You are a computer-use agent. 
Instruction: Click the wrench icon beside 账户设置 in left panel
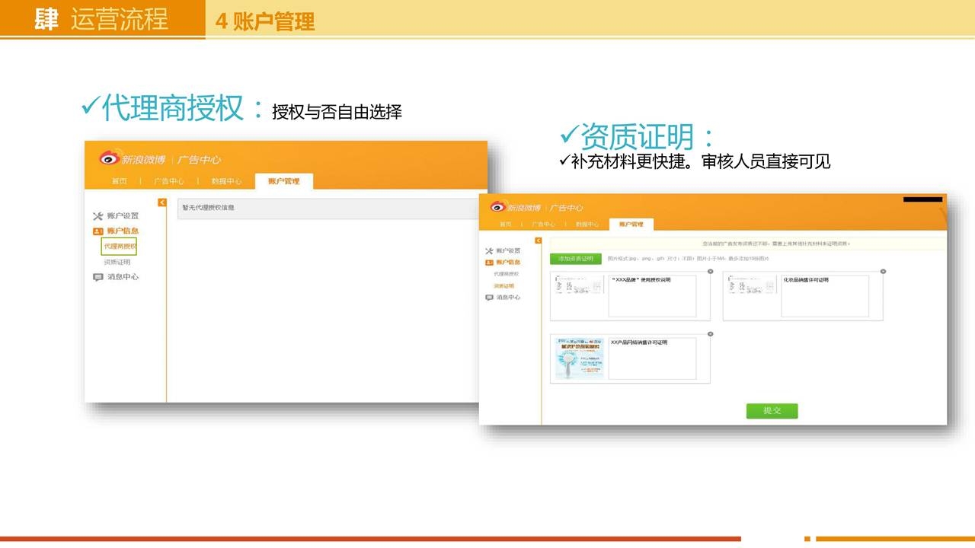(x=97, y=216)
